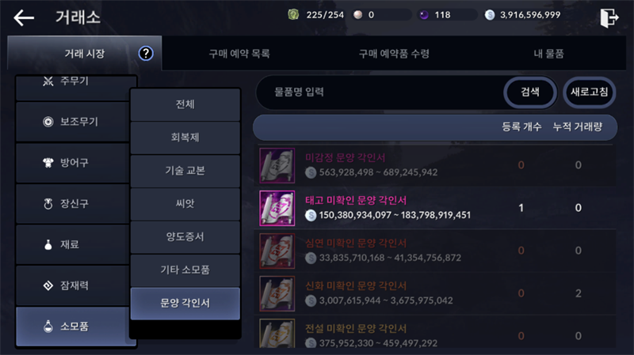634x355 pixels.
Task: Select the 태고 미확인 문양 각인서 item thumbnail
Action: (277, 208)
